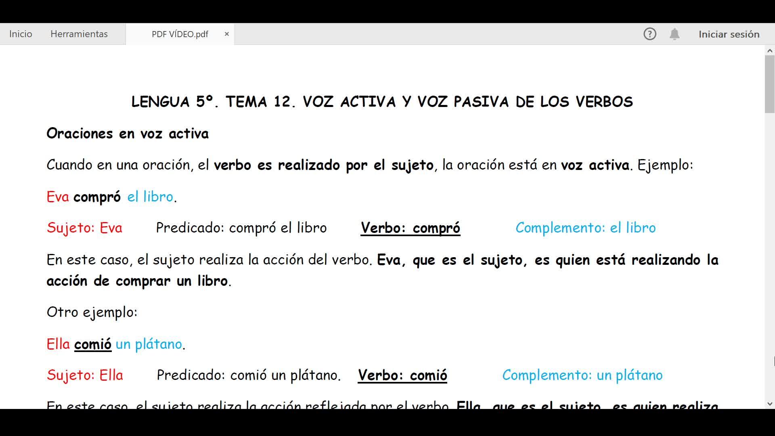Click the notifications bell icon

point(674,34)
